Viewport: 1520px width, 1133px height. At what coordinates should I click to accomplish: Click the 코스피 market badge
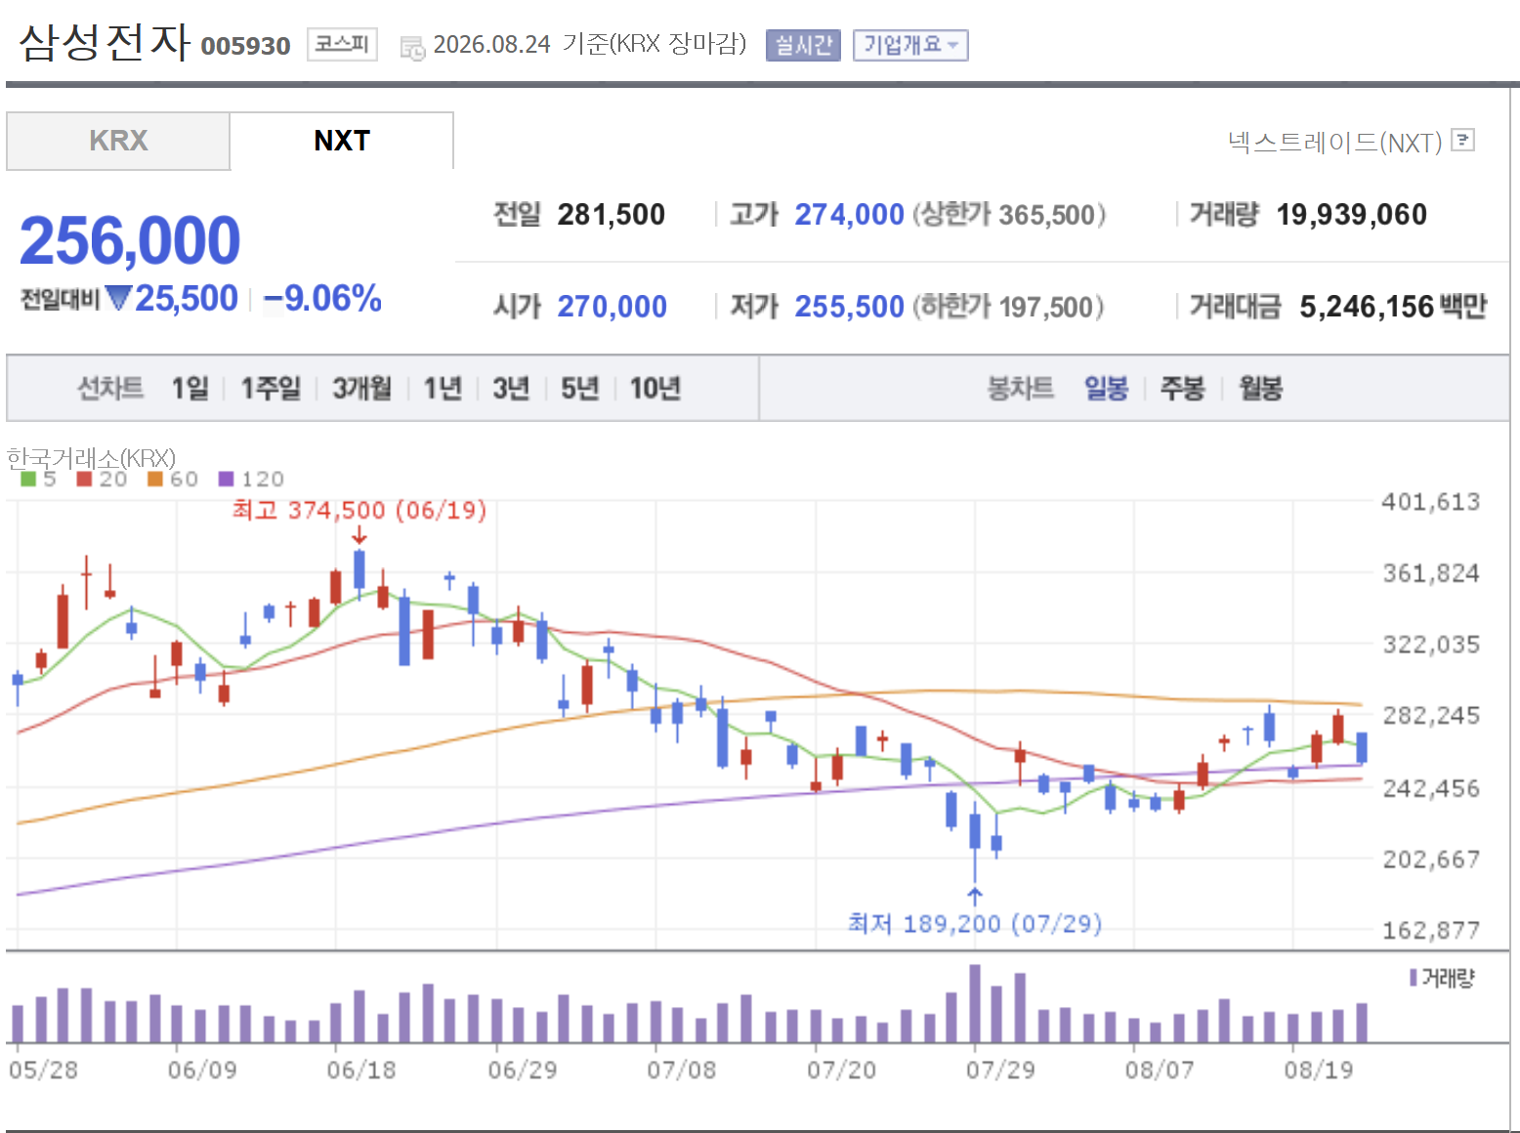342,44
